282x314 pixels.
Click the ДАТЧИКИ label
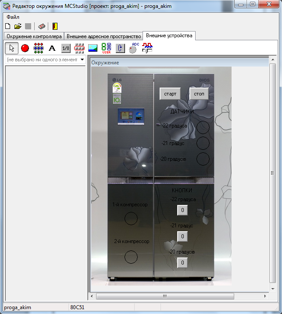[182, 112]
